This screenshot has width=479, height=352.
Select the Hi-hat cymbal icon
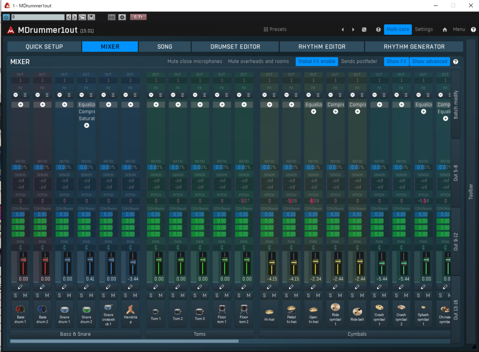(269, 312)
